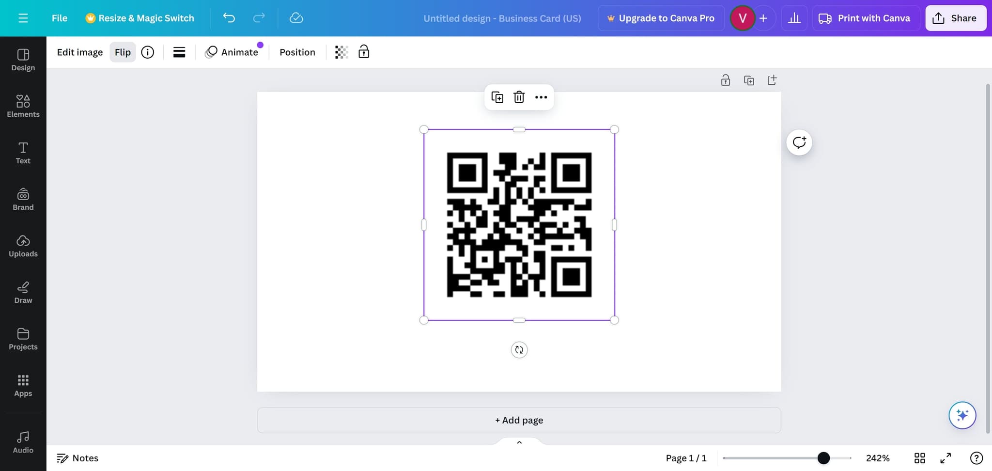Click the image info icon
Image resolution: width=992 pixels, height=471 pixels.
click(x=148, y=52)
